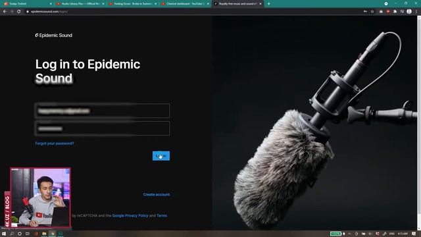Open the notification center icon

click(414, 234)
